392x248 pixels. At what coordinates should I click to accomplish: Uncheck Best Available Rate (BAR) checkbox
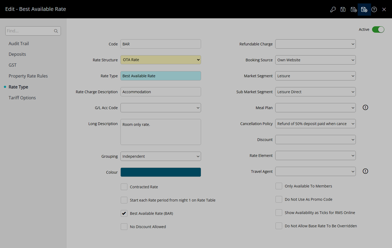pos(124,213)
